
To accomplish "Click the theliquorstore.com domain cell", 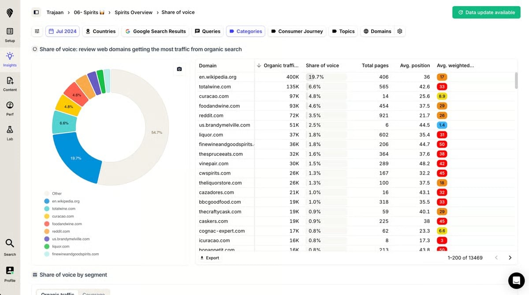I will coord(220,183).
